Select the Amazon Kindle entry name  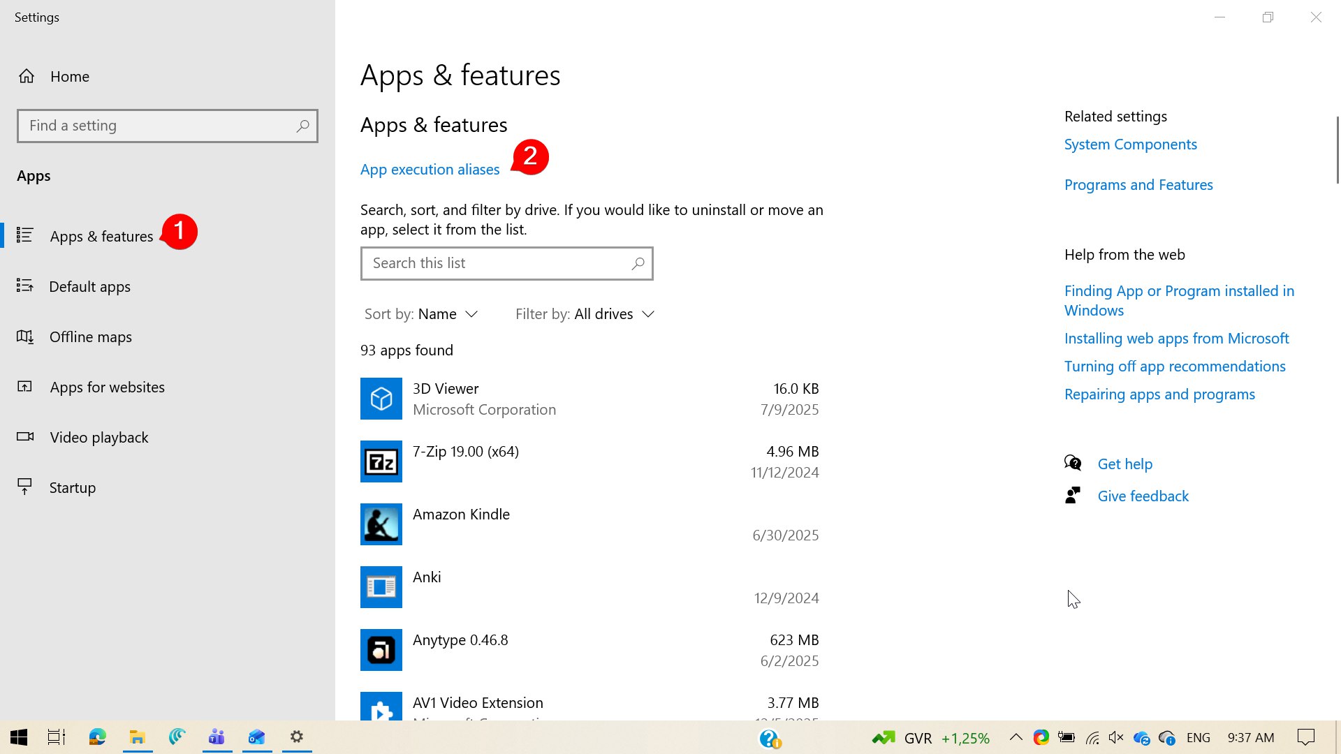[x=461, y=515]
